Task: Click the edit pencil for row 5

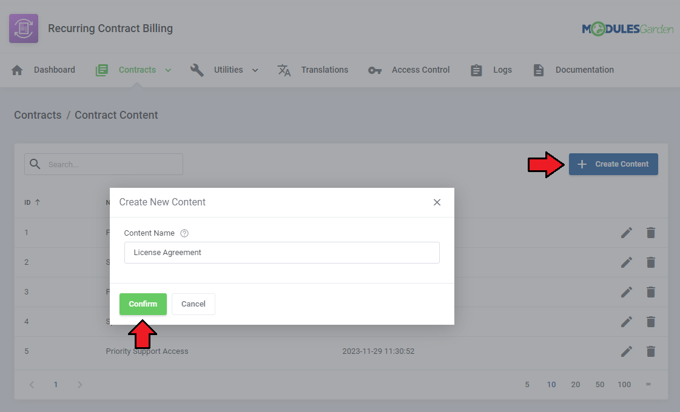Action: 627,351
